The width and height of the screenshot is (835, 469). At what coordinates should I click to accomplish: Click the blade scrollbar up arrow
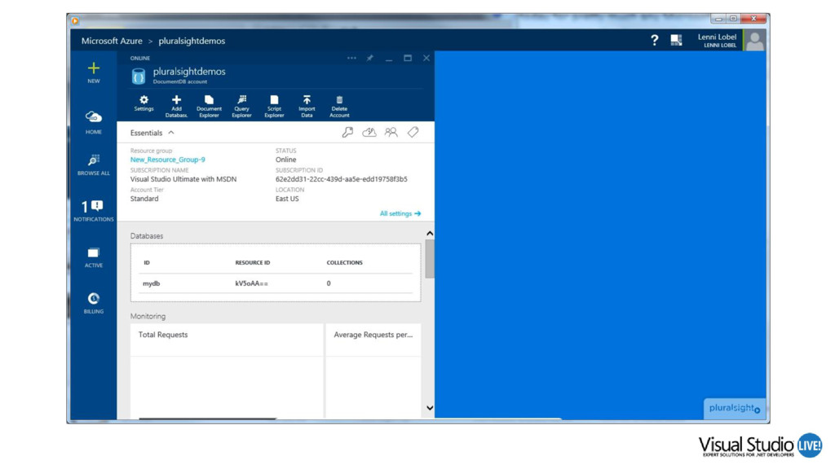[x=430, y=234]
